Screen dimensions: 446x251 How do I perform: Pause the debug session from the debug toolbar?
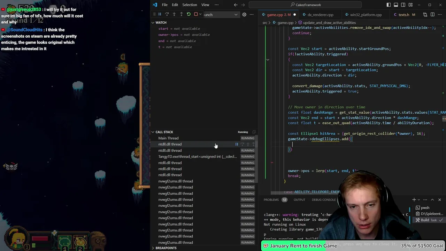tap(160, 14)
